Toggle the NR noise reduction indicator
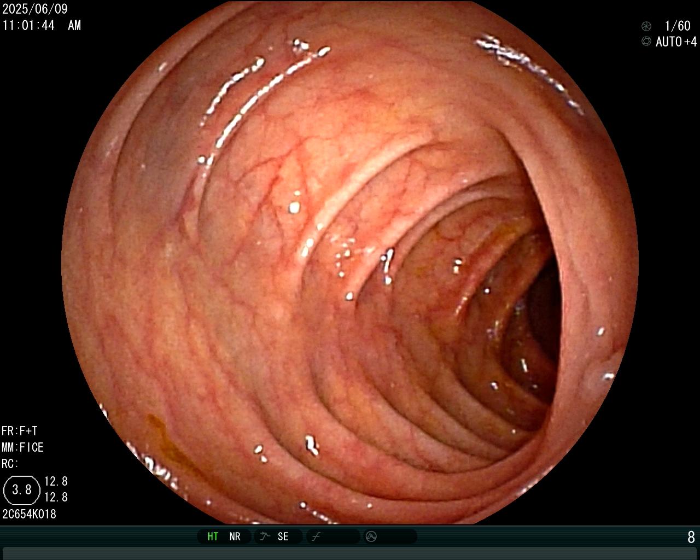This screenshot has width=700, height=560. [x=235, y=536]
